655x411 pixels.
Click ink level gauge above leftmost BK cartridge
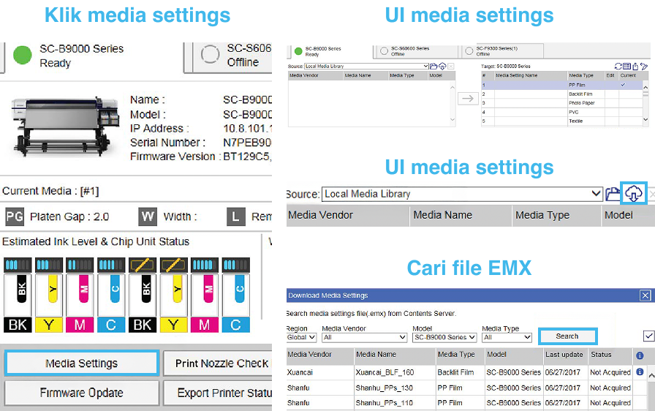[18, 265]
